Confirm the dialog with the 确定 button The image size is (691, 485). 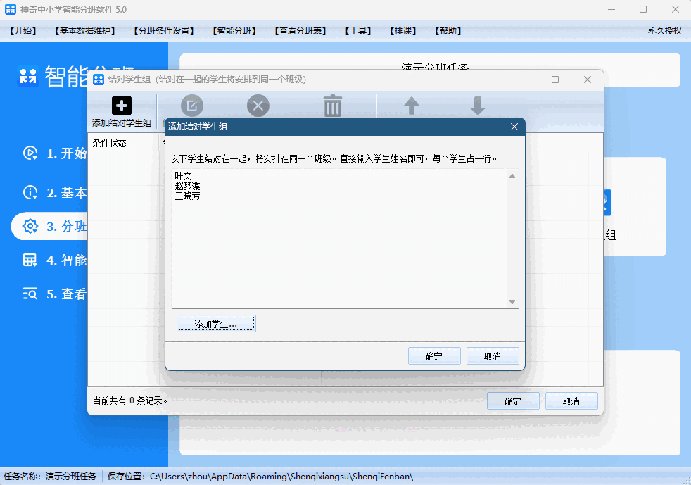pos(434,355)
